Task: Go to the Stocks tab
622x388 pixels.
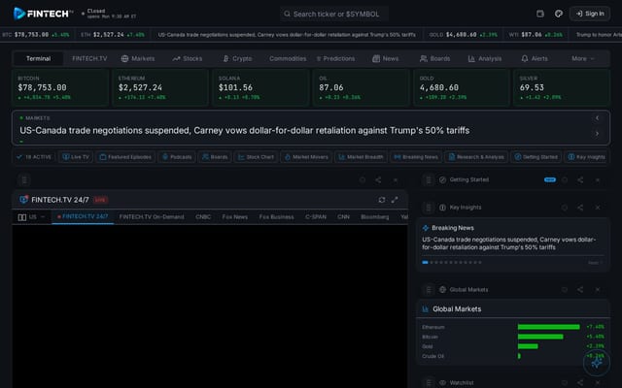Action: [x=188, y=58]
